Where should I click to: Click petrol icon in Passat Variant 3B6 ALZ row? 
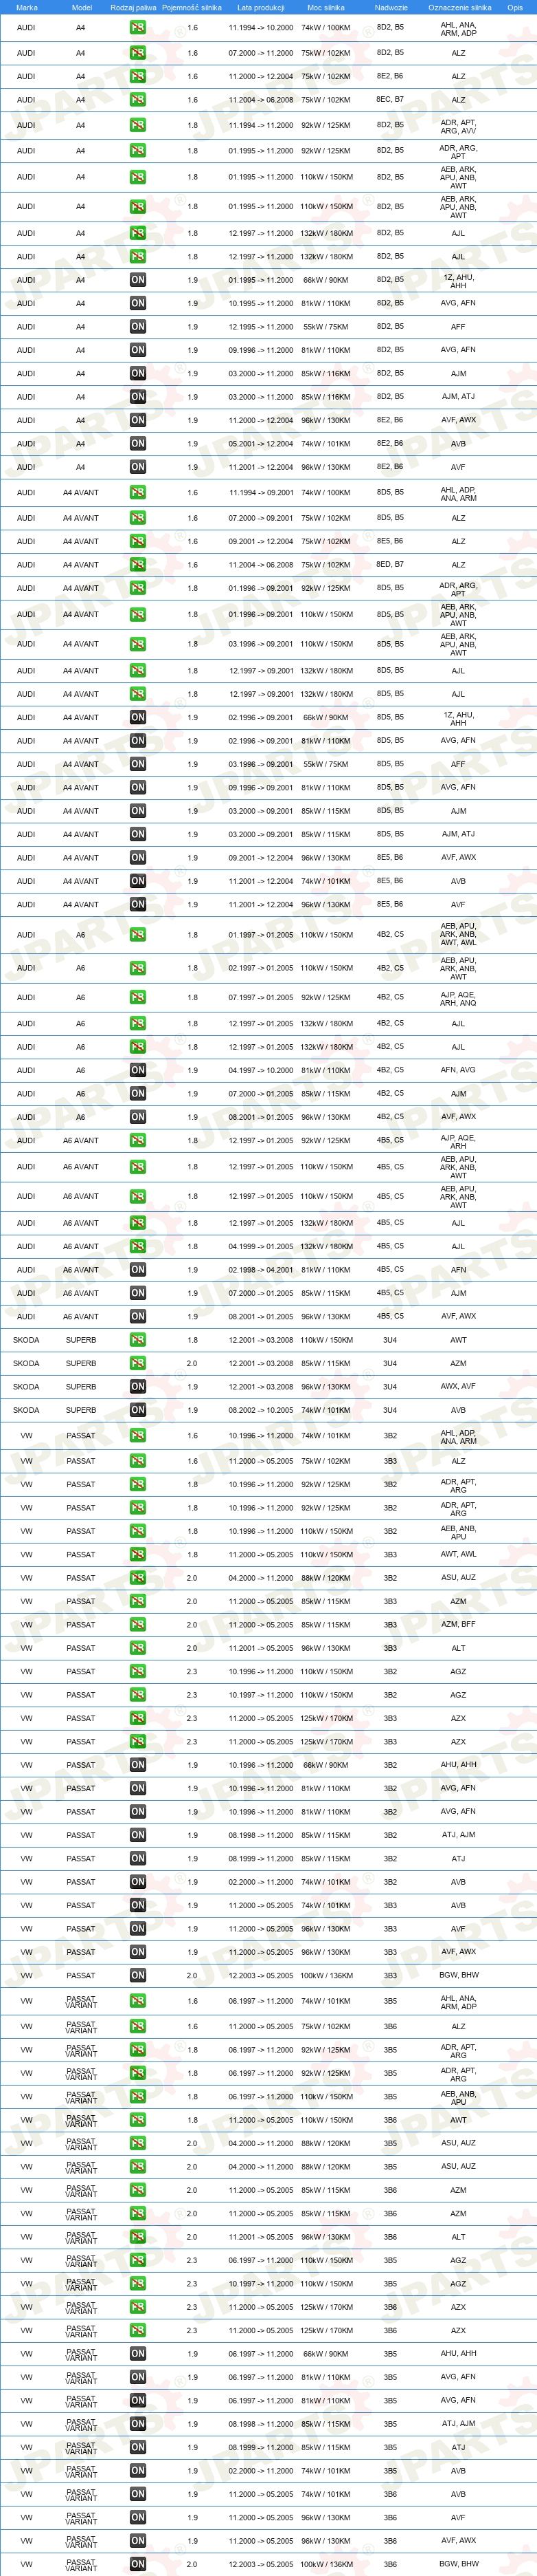click(138, 2027)
